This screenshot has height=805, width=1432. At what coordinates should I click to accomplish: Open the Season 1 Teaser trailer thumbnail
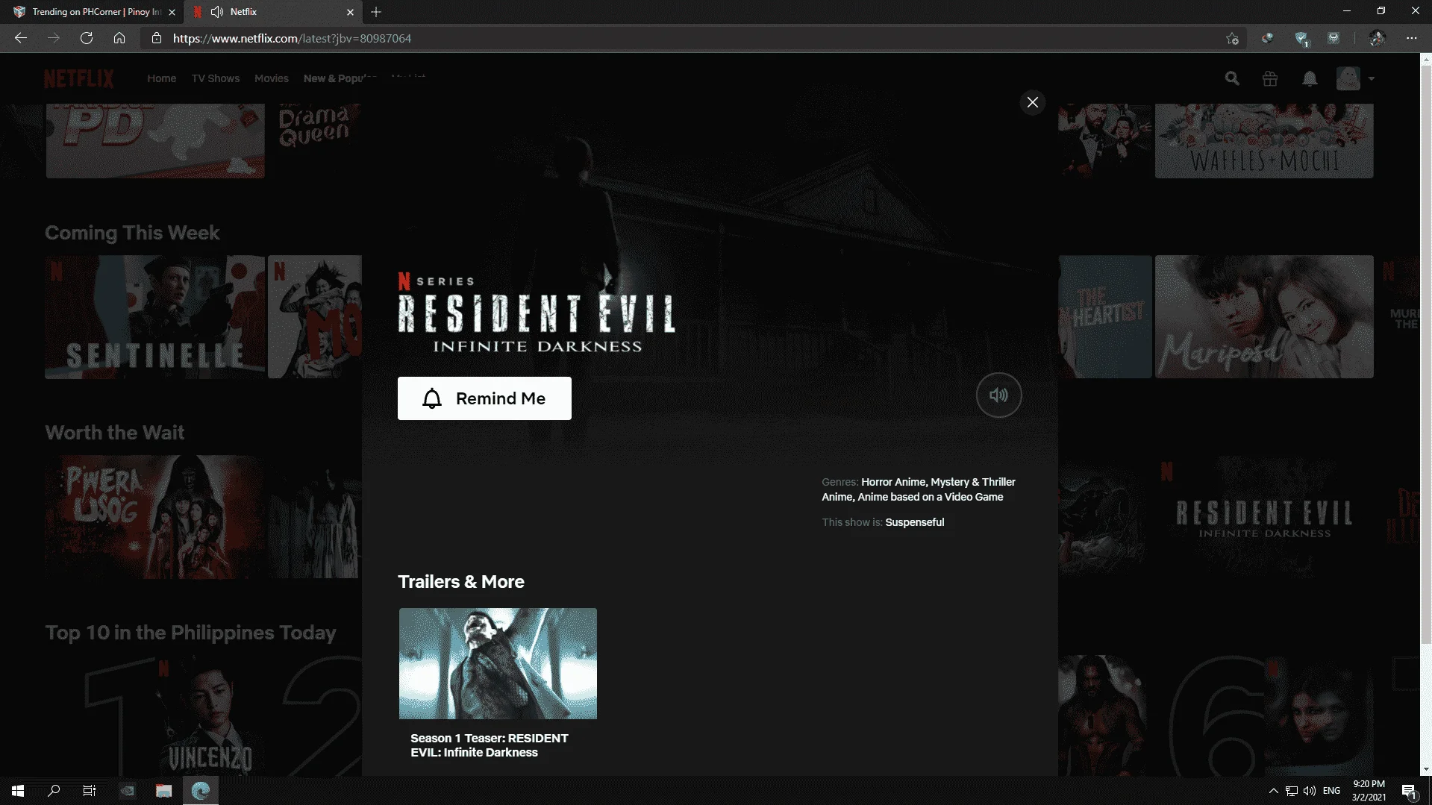(498, 663)
